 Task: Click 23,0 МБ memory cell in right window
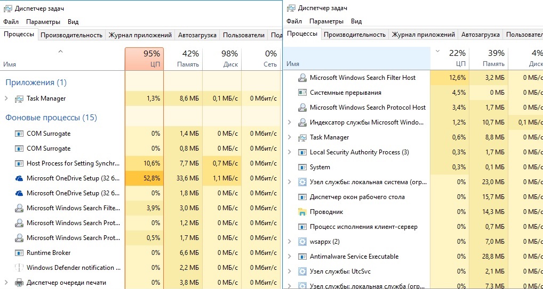[x=489, y=182]
